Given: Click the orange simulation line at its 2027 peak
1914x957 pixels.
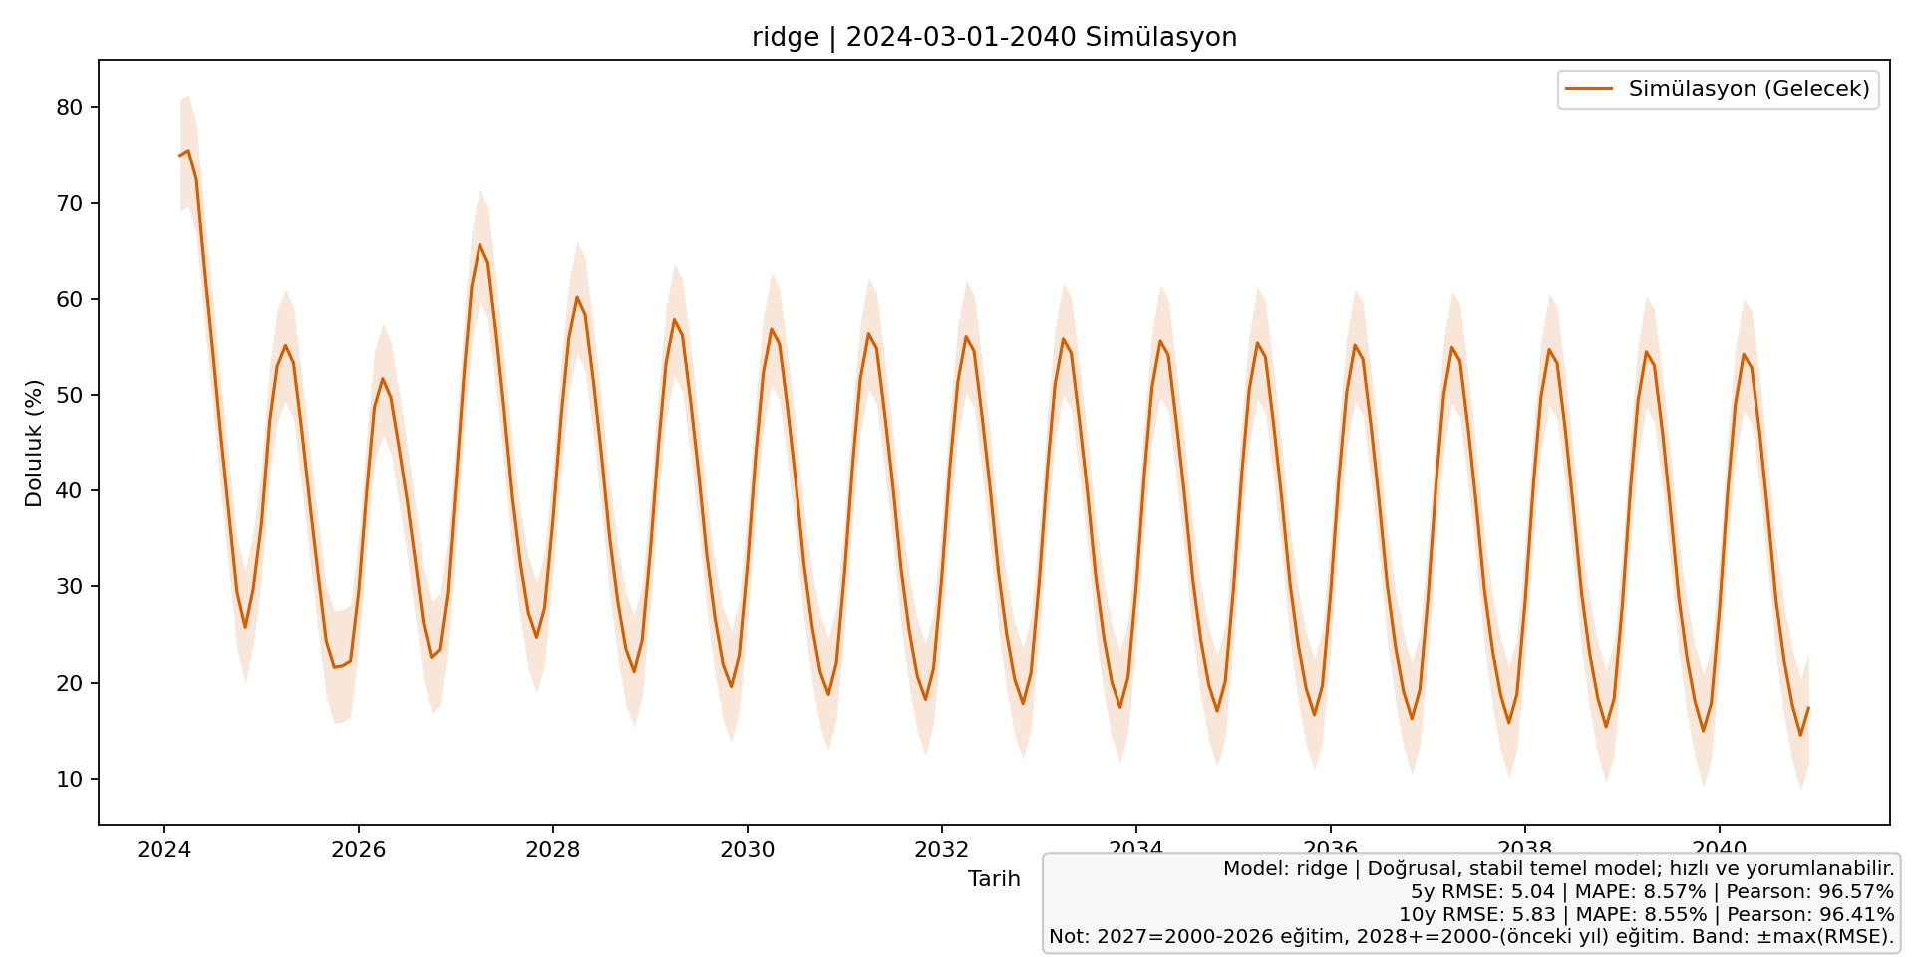Looking at the screenshot, I should pyautogui.click(x=480, y=243).
